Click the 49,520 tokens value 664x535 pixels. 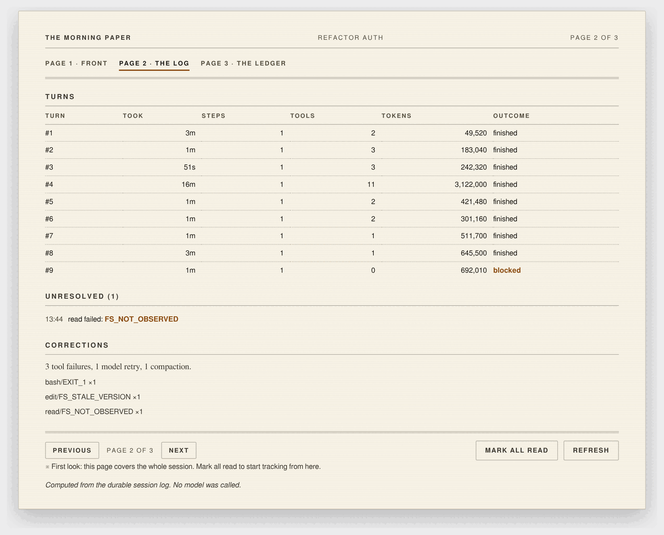pyautogui.click(x=476, y=133)
